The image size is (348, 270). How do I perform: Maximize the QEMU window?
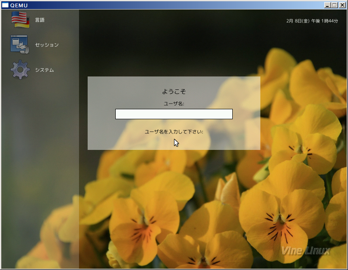335,5
